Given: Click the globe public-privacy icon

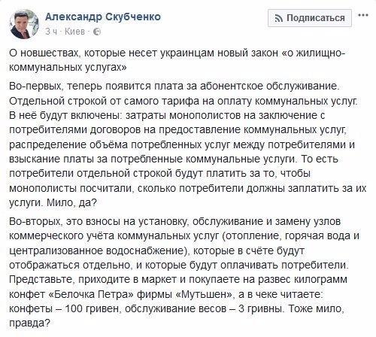Looking at the screenshot, I should pos(97,32).
